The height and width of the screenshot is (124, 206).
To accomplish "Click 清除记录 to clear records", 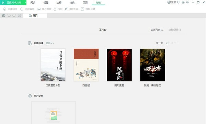I will click(x=175, y=30).
